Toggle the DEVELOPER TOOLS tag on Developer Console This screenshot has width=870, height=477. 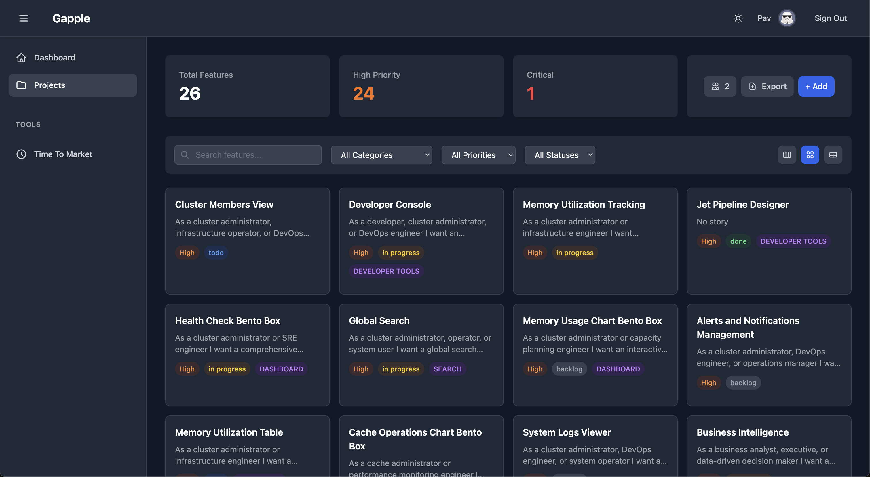[x=386, y=271]
